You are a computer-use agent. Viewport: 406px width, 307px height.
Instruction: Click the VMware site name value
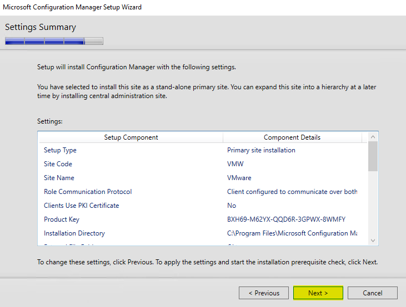tap(239, 178)
